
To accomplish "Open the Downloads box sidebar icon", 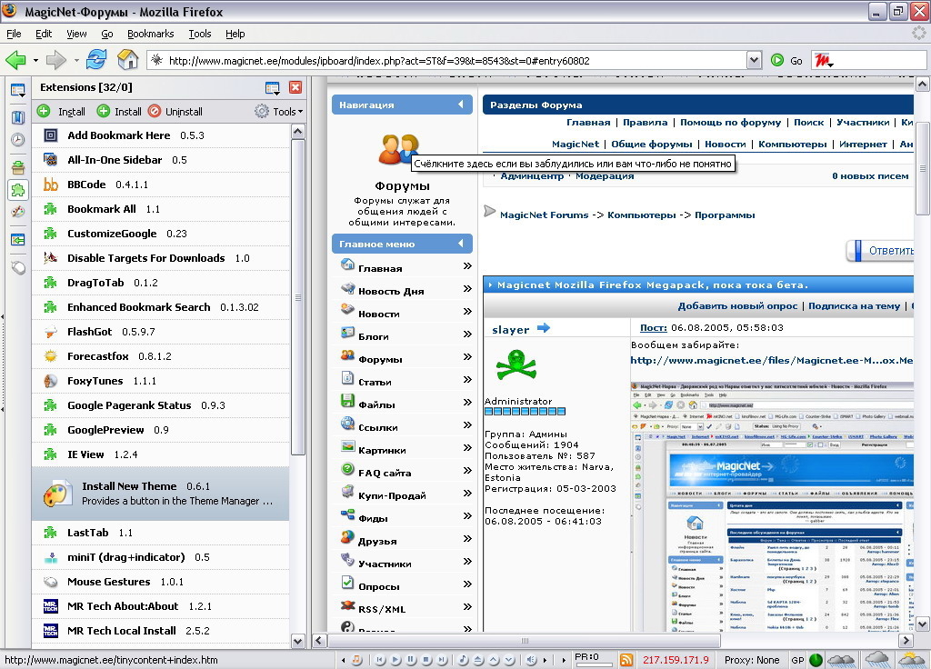I will coord(18,167).
